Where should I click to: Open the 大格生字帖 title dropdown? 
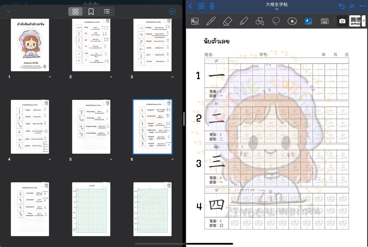(277, 9)
